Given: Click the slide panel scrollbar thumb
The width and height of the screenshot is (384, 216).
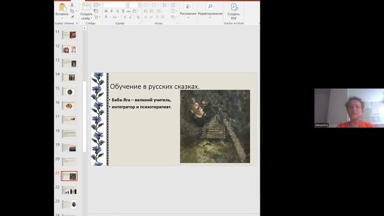Looking at the screenshot, I should click(85, 117).
